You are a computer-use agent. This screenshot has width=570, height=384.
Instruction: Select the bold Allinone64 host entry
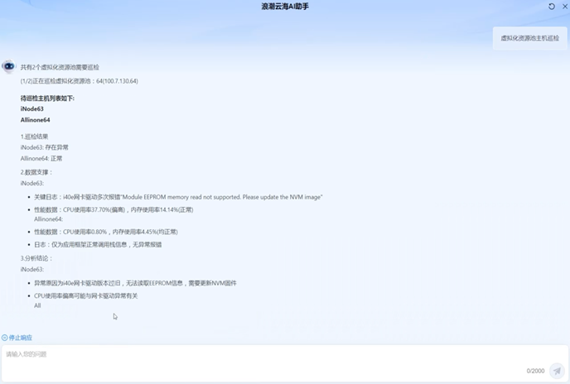coord(36,120)
